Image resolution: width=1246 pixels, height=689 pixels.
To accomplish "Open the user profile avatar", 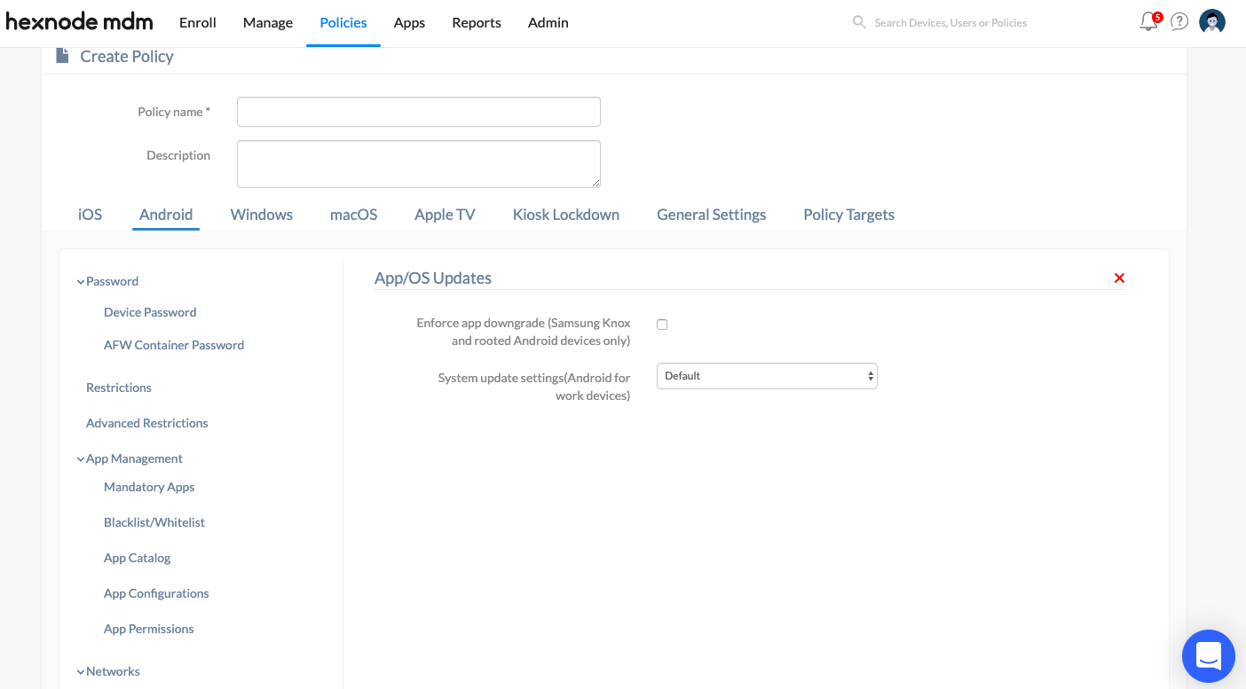I will click(x=1212, y=21).
